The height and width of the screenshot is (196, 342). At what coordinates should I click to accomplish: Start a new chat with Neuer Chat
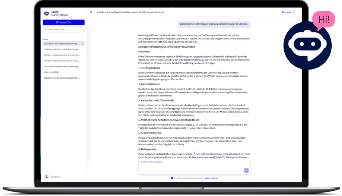point(64,22)
